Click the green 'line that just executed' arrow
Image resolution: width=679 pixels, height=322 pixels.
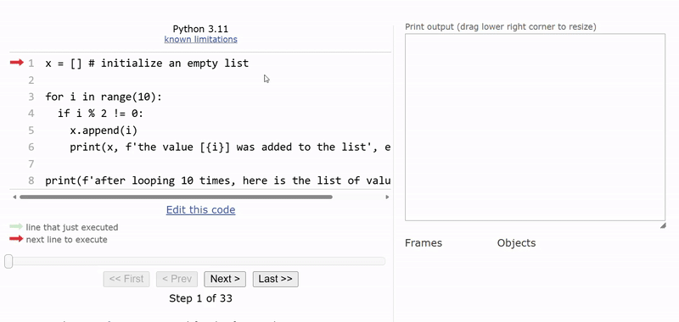(x=16, y=227)
